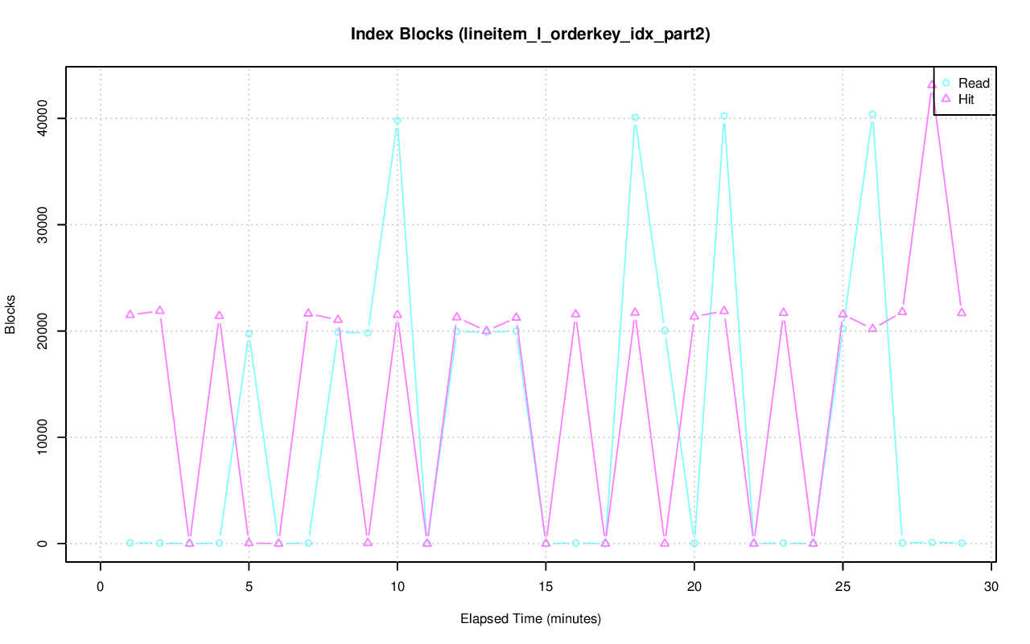Click the Hit triangle marker at minute 26
The image size is (1030, 644).
(872, 328)
